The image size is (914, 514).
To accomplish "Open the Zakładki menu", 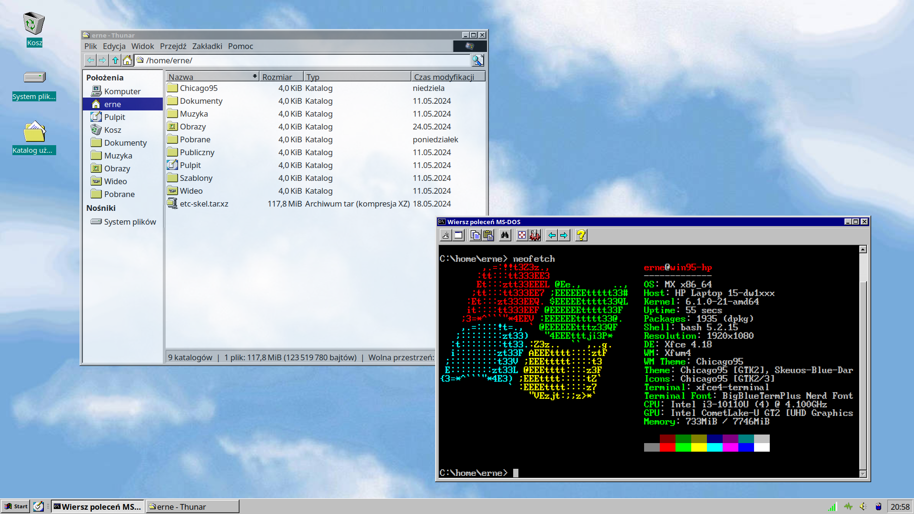I will (x=207, y=46).
